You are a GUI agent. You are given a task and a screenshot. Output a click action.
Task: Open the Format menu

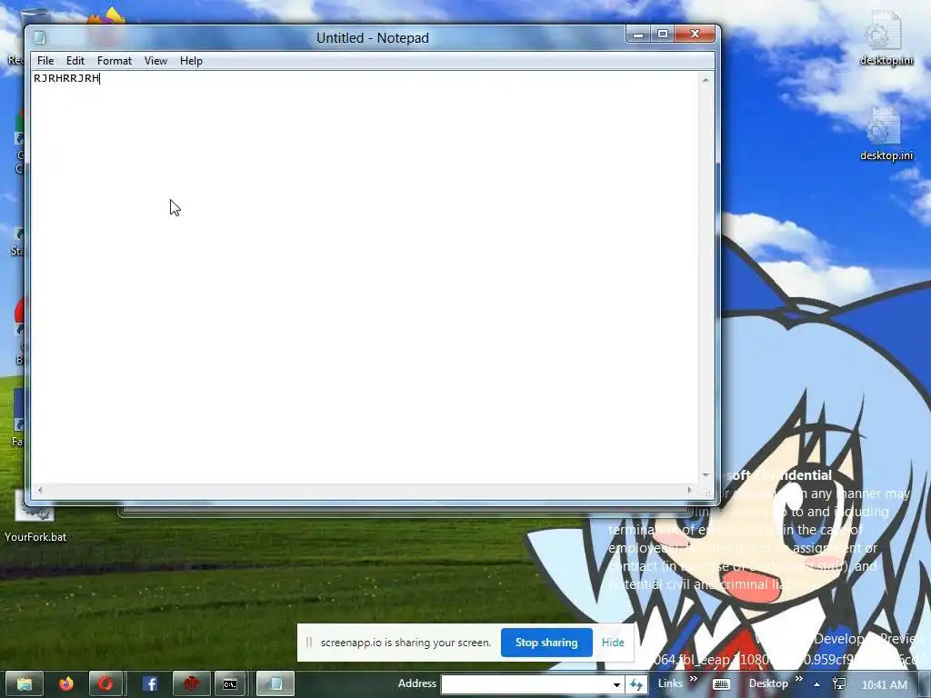coord(114,61)
